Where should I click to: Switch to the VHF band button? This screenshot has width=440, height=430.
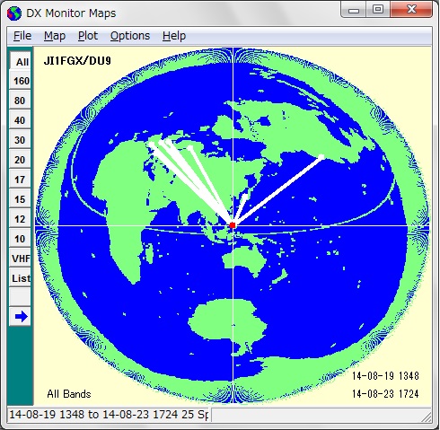click(20, 258)
